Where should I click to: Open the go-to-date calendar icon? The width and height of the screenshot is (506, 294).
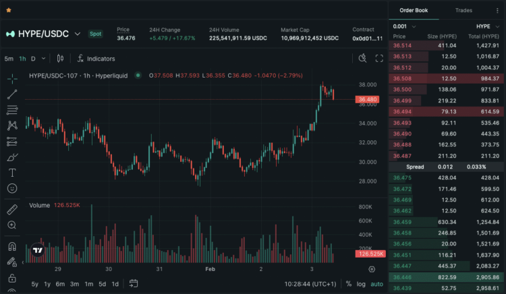tap(134, 284)
